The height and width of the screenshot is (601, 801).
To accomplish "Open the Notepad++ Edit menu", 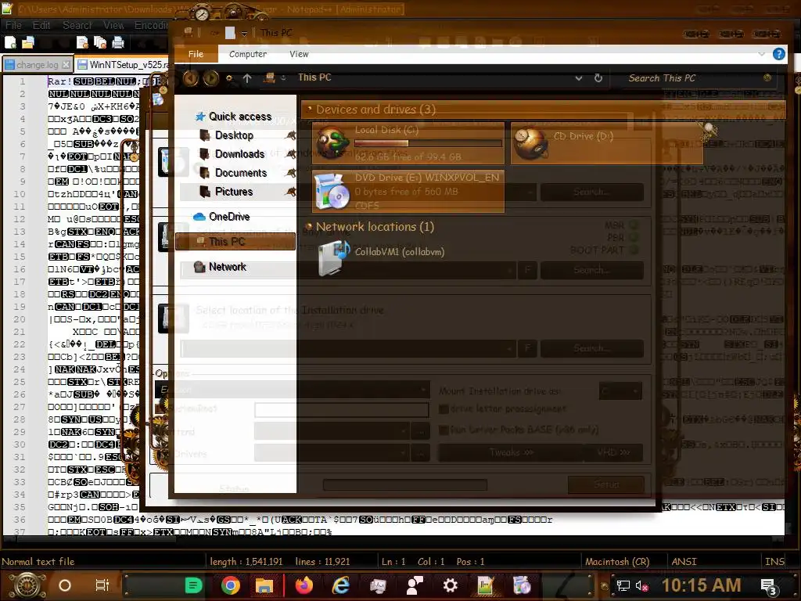I will coord(41,25).
